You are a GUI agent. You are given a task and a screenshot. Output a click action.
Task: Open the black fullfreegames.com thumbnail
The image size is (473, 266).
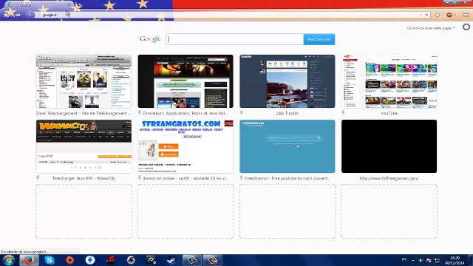coord(389,146)
